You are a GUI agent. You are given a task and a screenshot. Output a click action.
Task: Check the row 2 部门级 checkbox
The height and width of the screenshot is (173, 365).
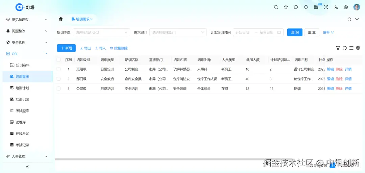[x=59, y=79]
